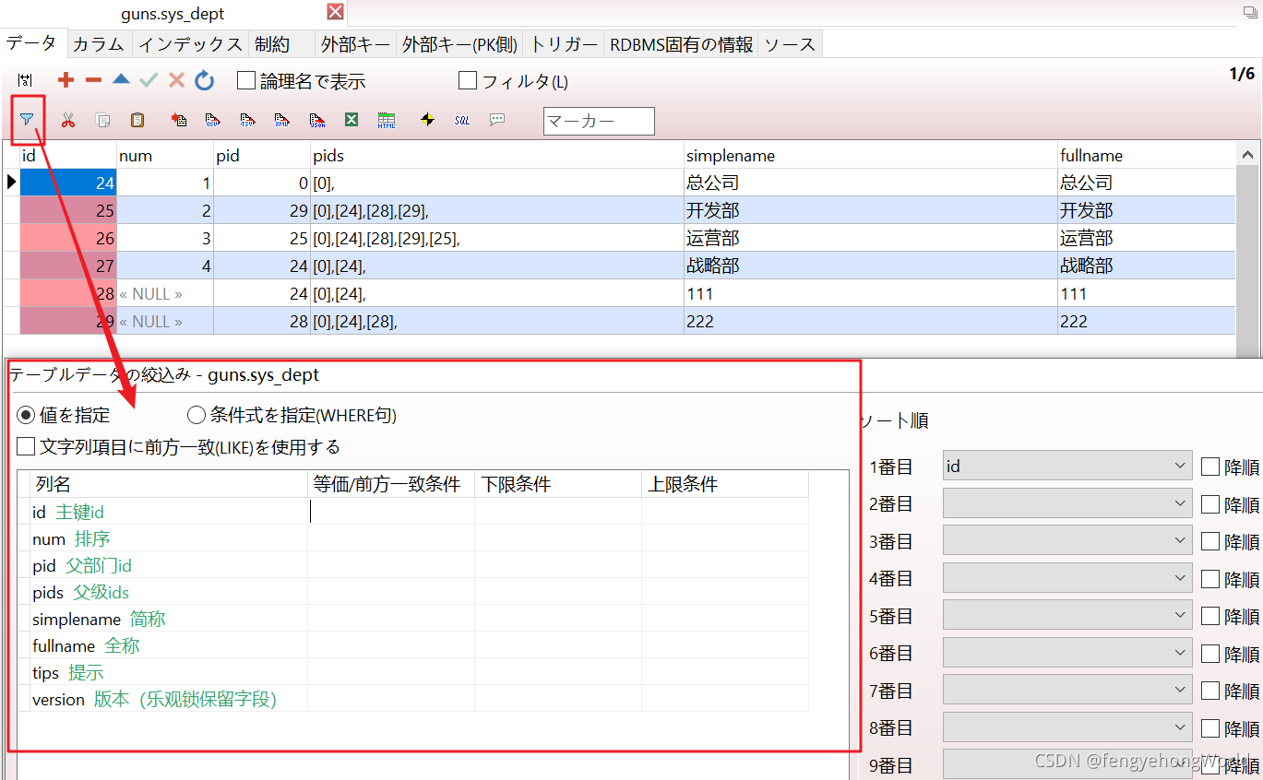Check 降順 for the 1番目 sort order

pyautogui.click(x=1210, y=467)
